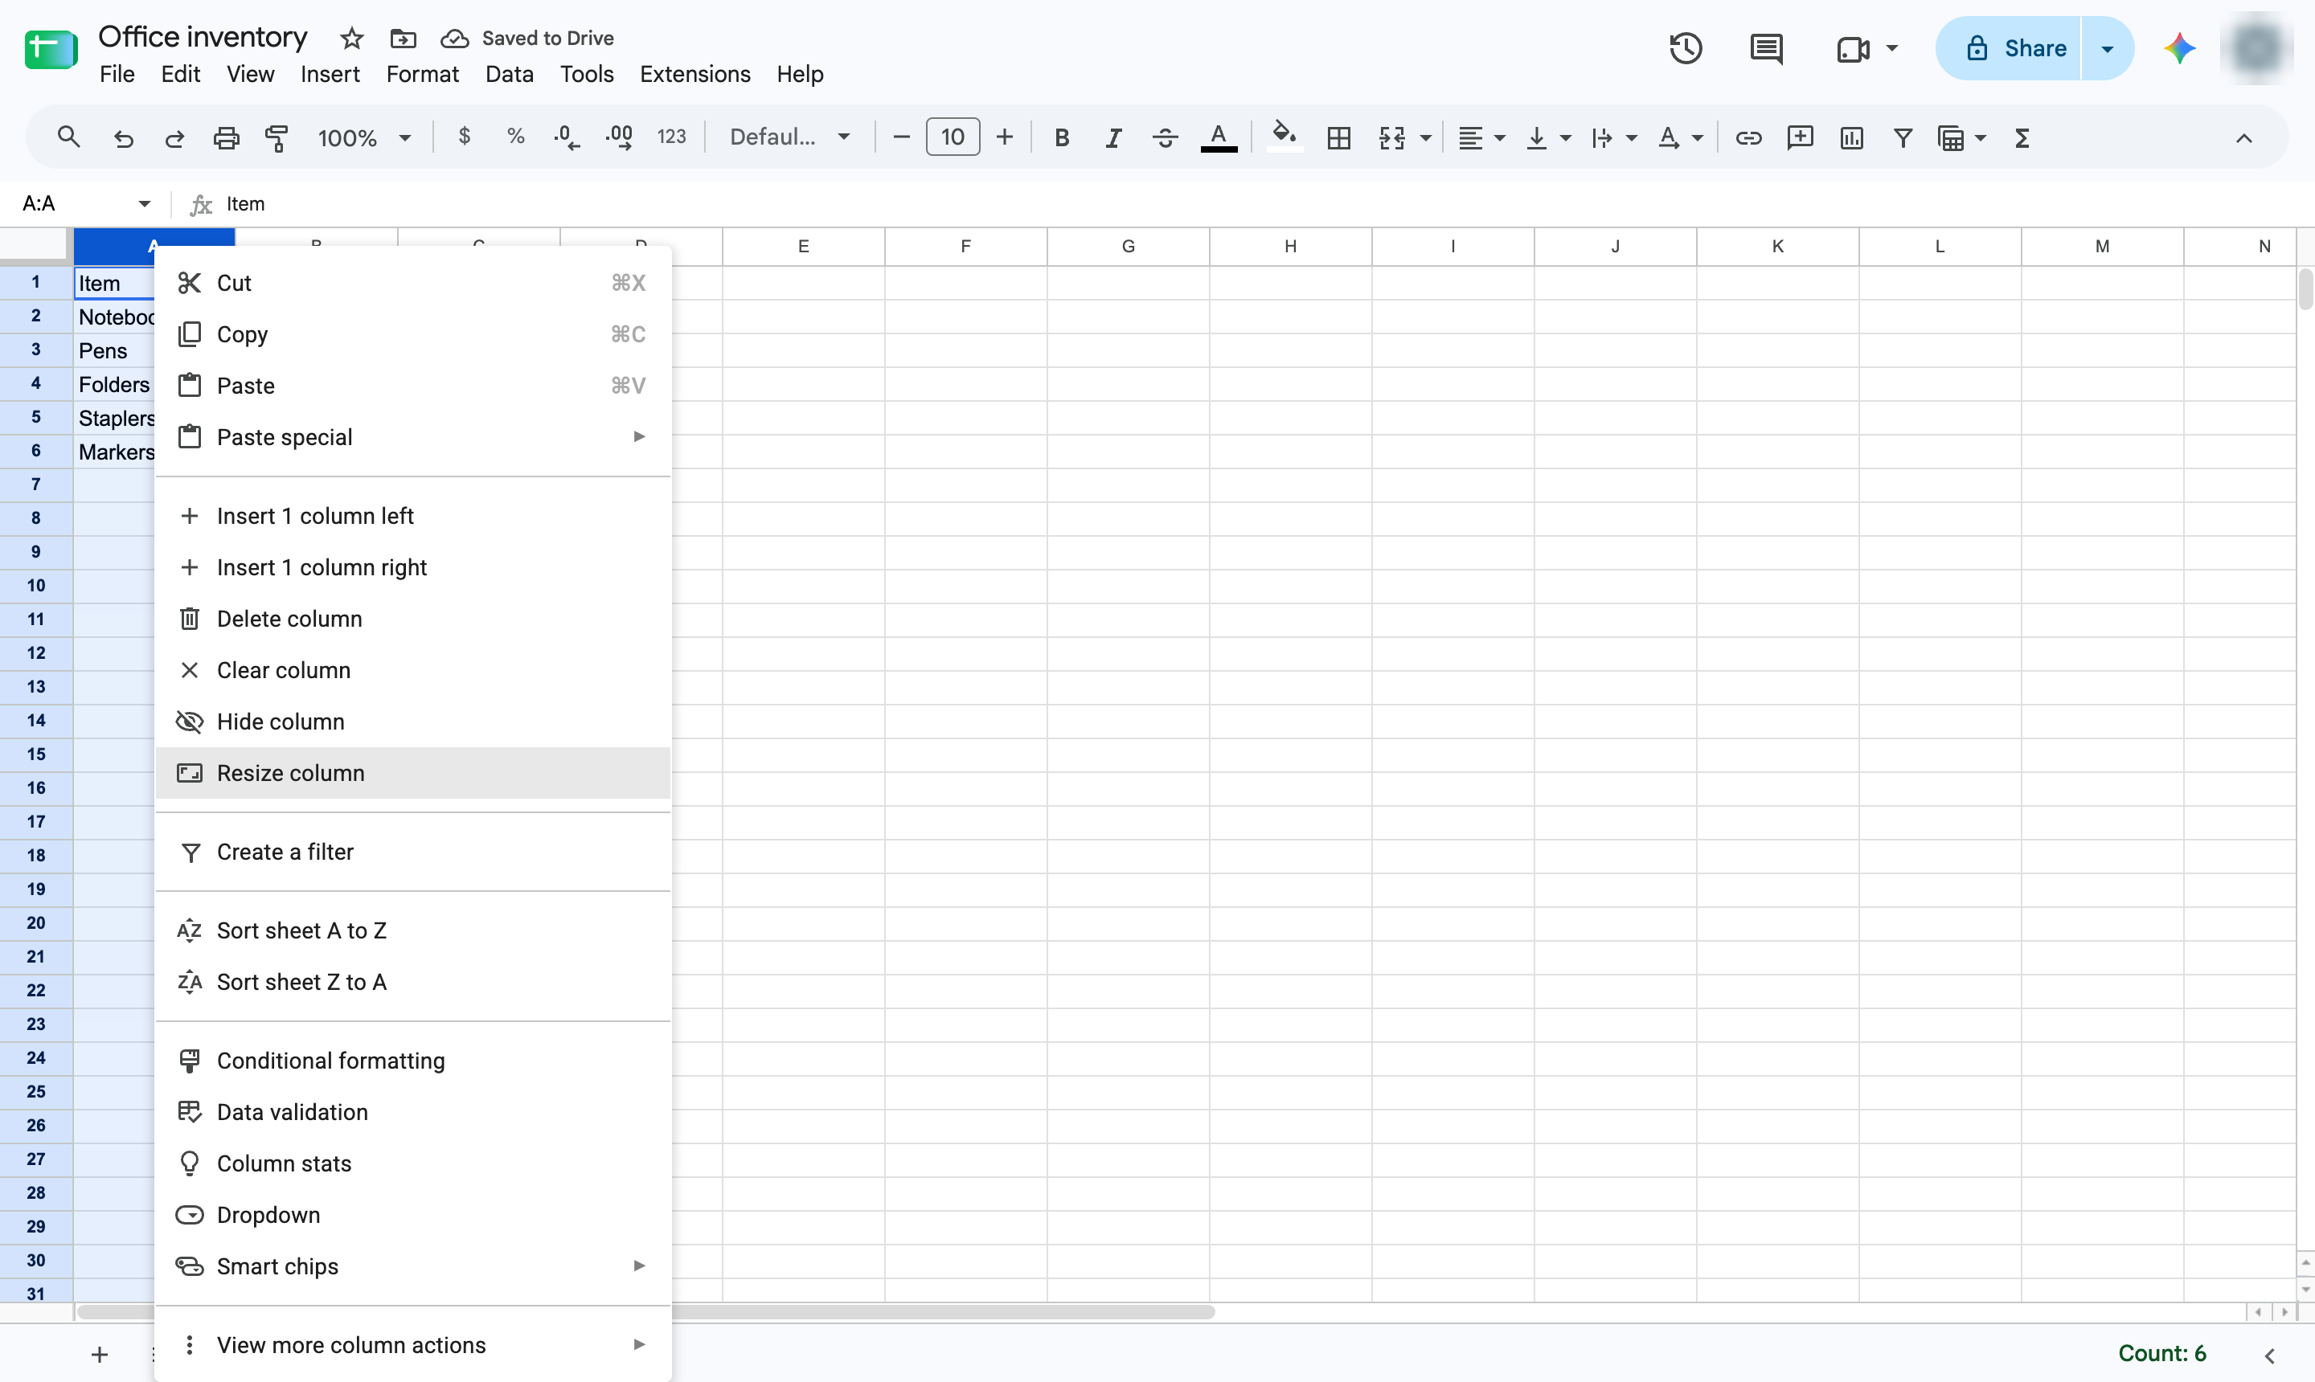The height and width of the screenshot is (1382, 2315).
Task: Open the Default font dropdown
Action: click(790, 137)
